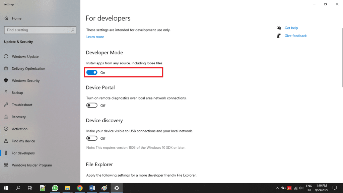The image size is (343, 193).
Task: Open the ENG language indicator
Action: (x=309, y=188)
